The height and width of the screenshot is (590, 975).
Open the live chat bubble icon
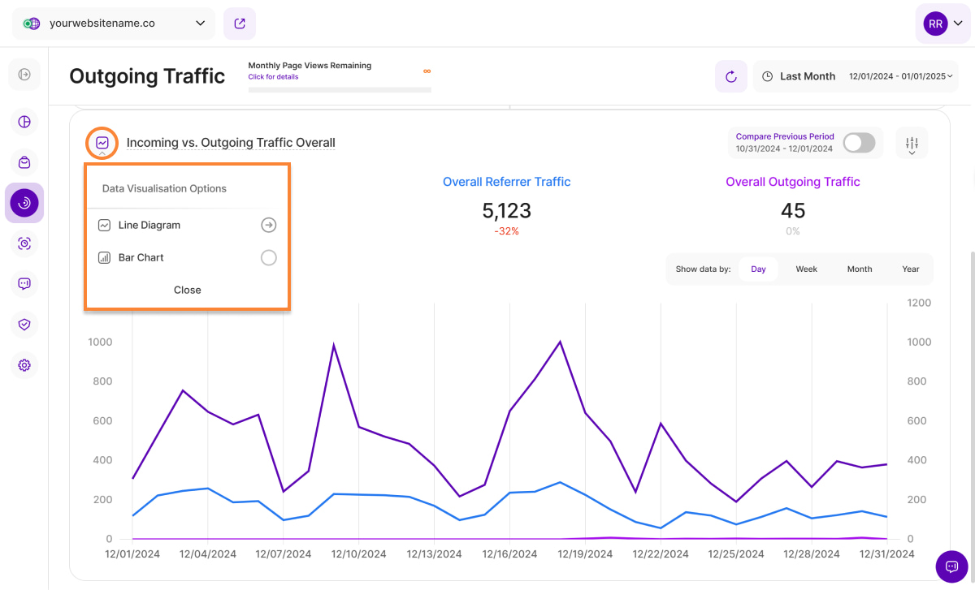pos(951,566)
